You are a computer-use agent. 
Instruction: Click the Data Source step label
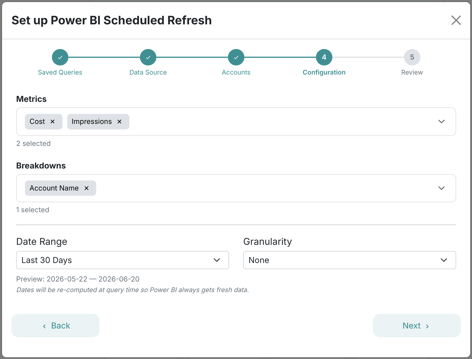(x=148, y=73)
